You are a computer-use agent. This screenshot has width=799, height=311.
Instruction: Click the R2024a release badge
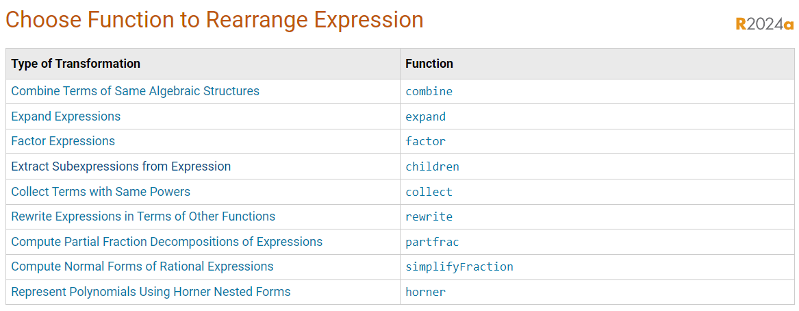(765, 24)
